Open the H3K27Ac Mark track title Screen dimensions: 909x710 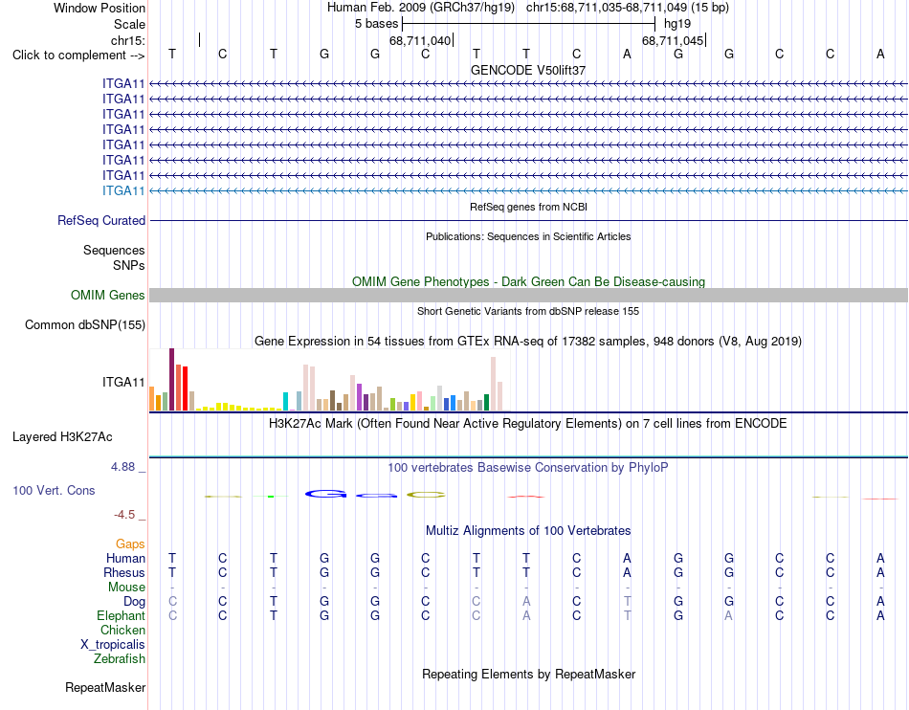coord(528,424)
